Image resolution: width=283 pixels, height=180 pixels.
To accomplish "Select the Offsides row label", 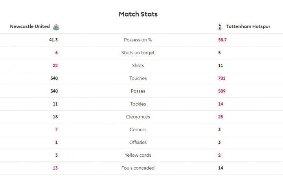I will (138, 142).
